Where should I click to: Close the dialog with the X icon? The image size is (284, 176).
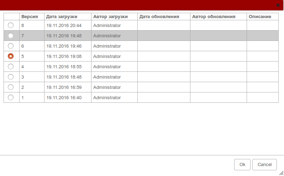pos(278,5)
